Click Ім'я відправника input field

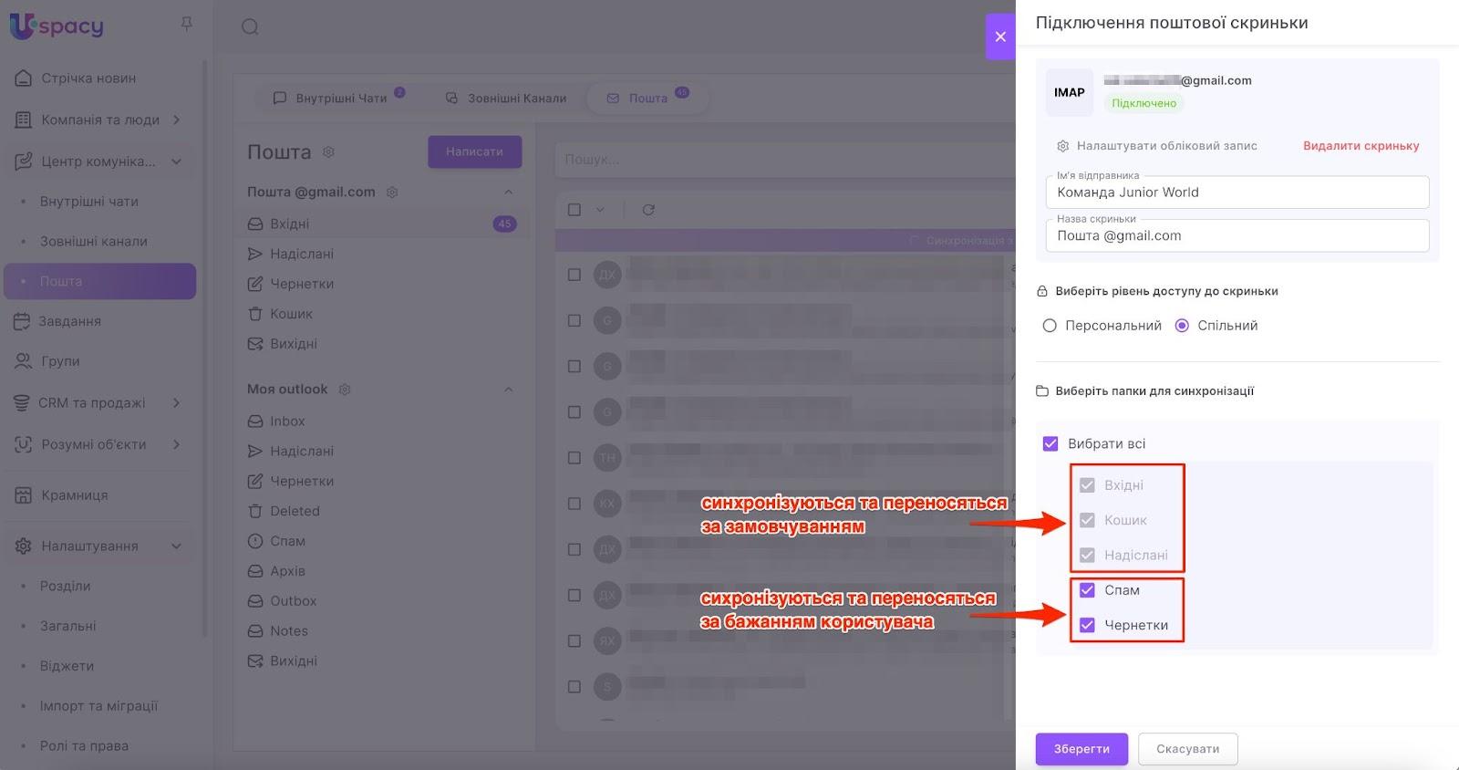[x=1237, y=192]
